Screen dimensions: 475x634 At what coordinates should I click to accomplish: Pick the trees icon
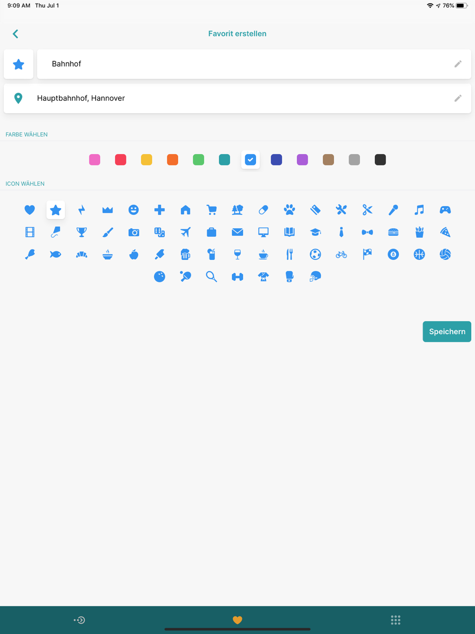[237, 210]
